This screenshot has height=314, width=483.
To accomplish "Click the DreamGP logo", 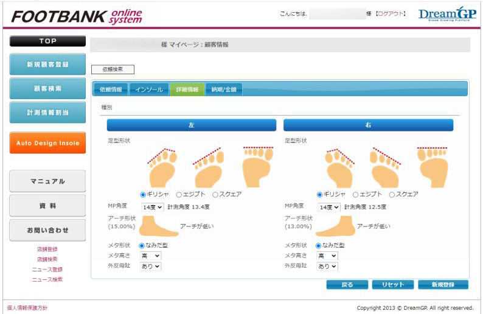I will [x=447, y=14].
